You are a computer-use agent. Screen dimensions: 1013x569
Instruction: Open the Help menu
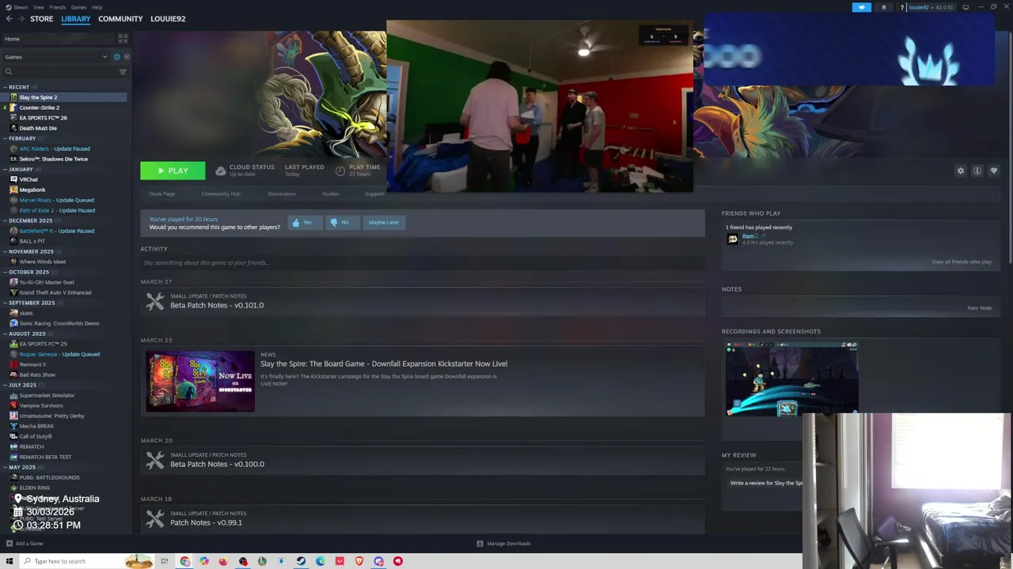tap(97, 7)
